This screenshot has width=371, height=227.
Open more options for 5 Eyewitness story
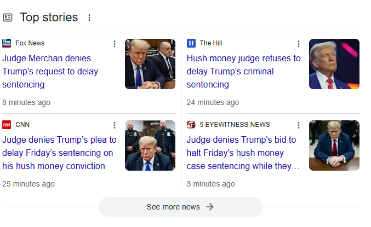[x=299, y=125]
